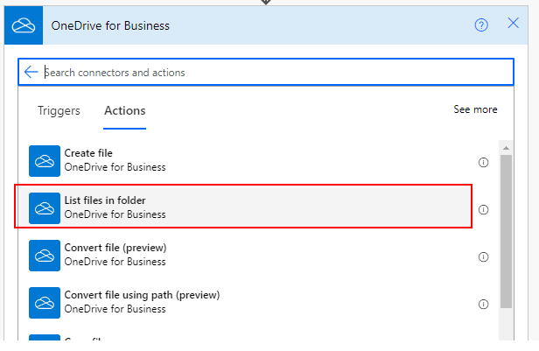Select List files in folder action
Viewport: 539px width, 351px height.
click(x=114, y=207)
